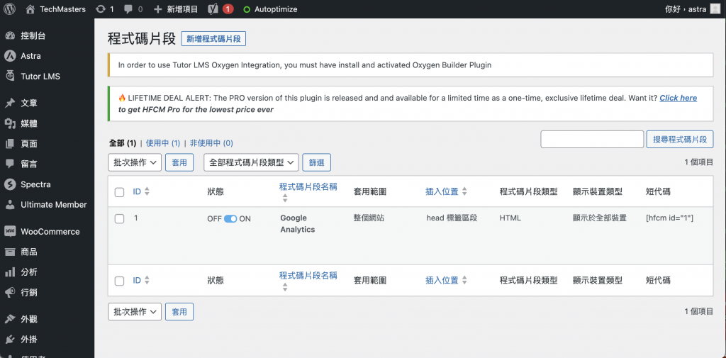Click the Astra sidebar icon

(10, 56)
